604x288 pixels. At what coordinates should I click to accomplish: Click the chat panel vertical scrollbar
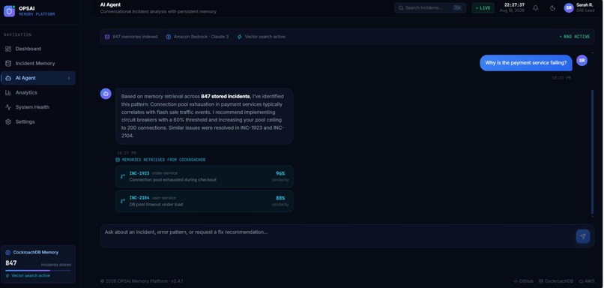(592, 152)
